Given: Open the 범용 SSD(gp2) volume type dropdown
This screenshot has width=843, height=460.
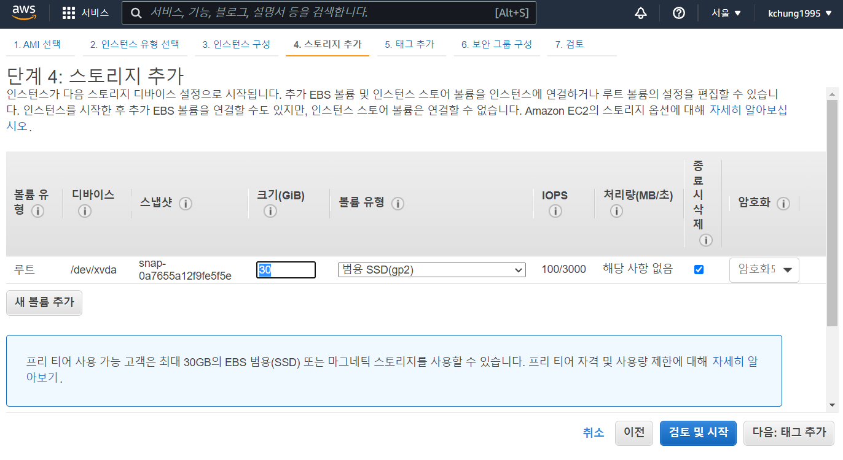Looking at the screenshot, I should [432, 270].
